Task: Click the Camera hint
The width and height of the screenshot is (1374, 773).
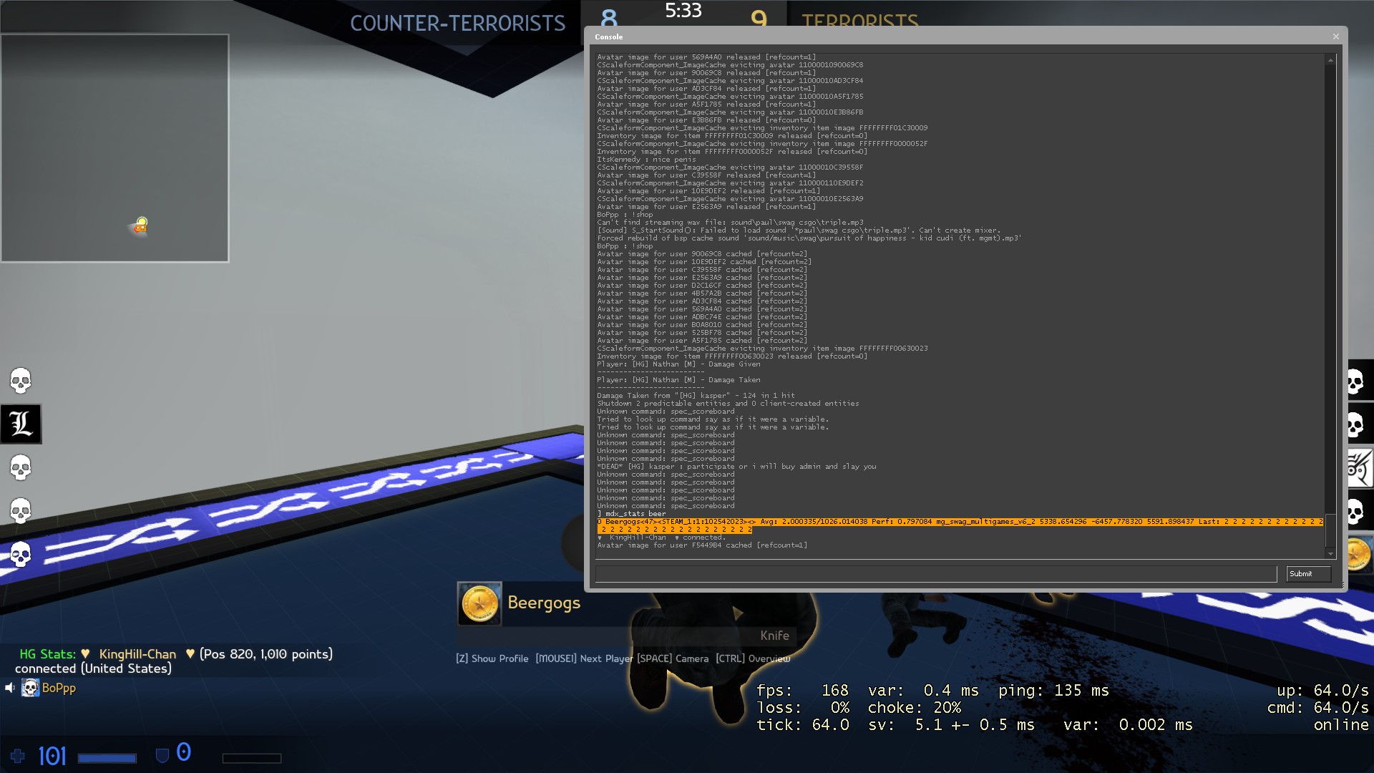Action: (673, 658)
